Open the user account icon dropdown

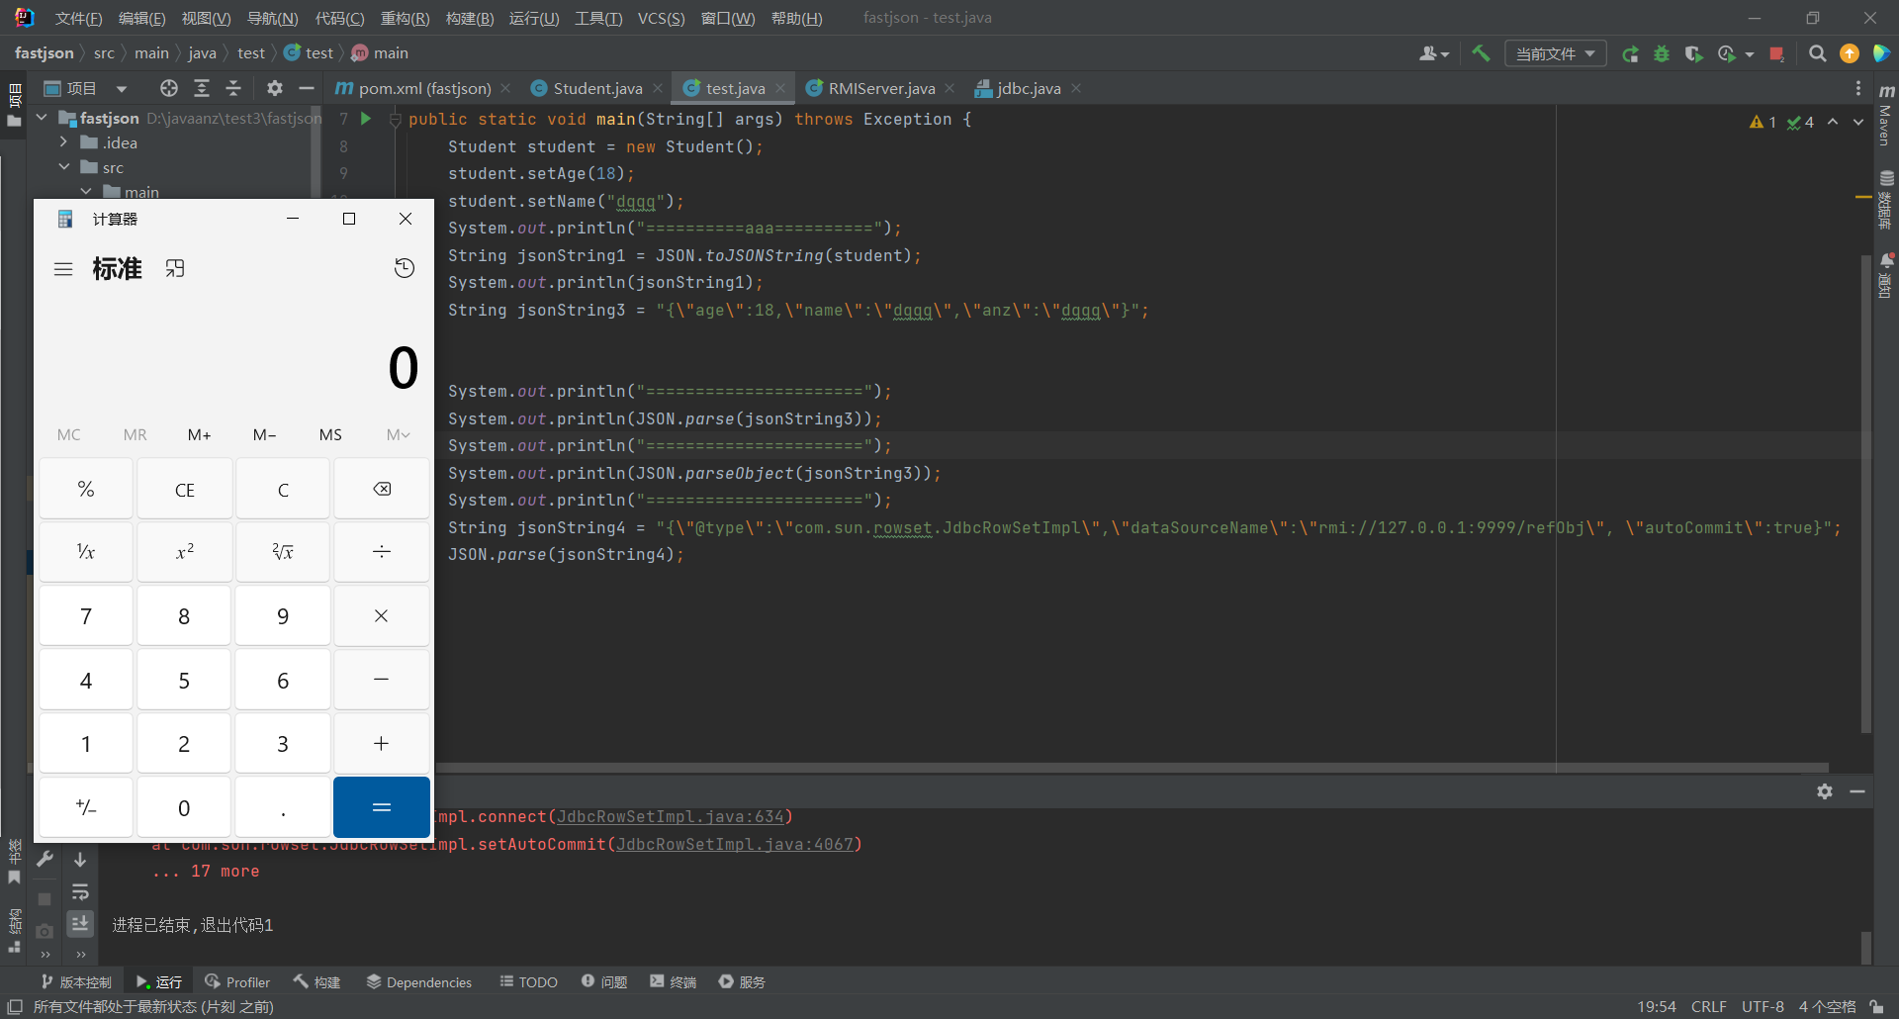click(x=1433, y=53)
